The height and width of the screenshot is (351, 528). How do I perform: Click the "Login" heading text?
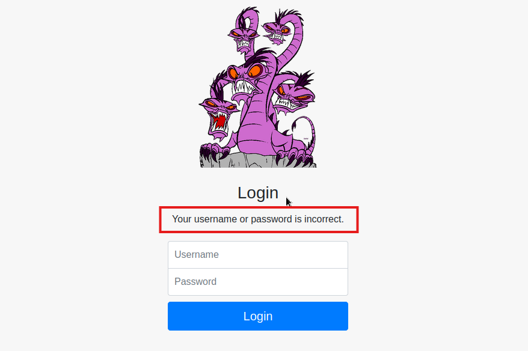point(258,193)
